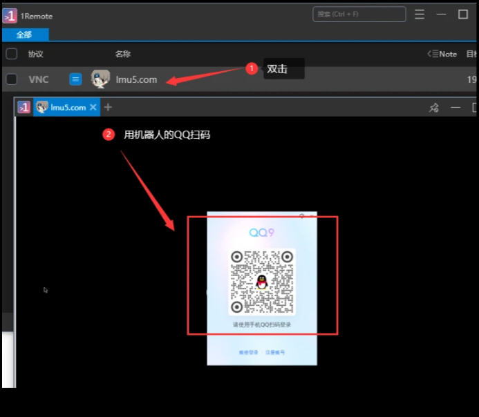479x417 pixels.
Task: Click the 请使用手机QQ扫码登录 prompt text
Action: (x=262, y=324)
